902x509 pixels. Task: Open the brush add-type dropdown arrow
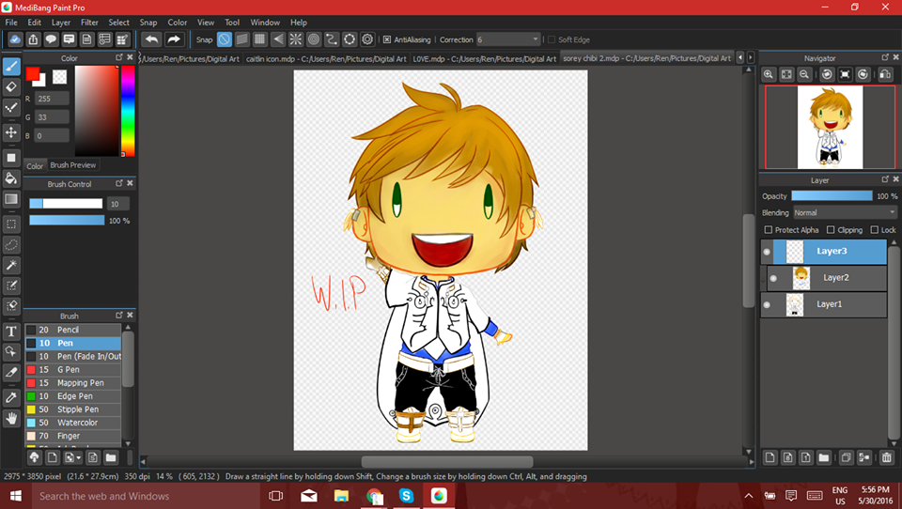pyautogui.click(x=78, y=457)
